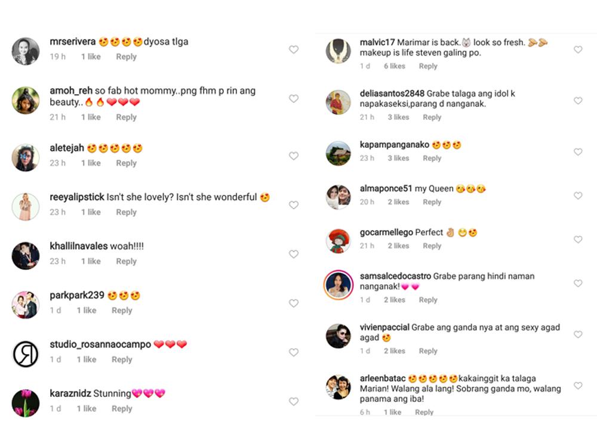The width and height of the screenshot is (597, 447).
Task: Like the comment by mrserivera
Action: 294,49
